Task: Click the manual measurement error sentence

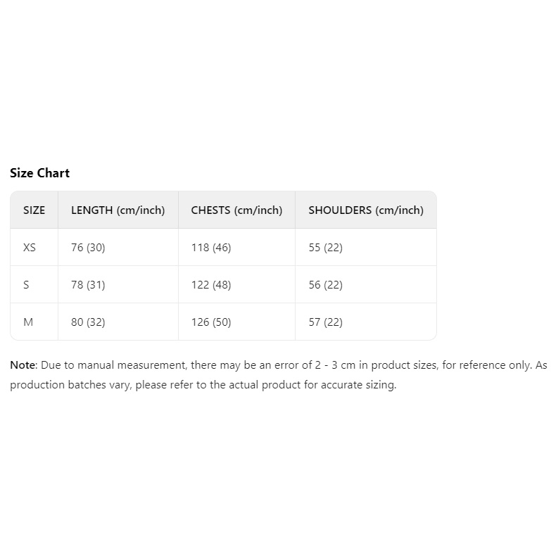Action: coord(281,365)
